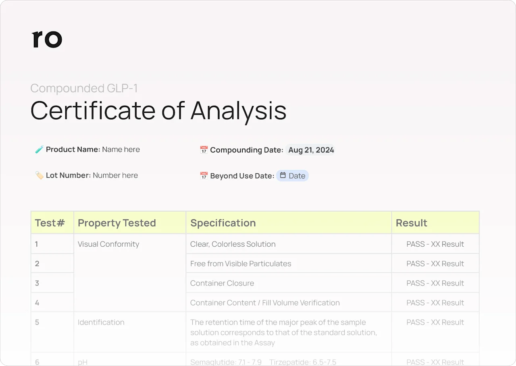Click the Clear, Colorless Solution cell

pos(233,244)
